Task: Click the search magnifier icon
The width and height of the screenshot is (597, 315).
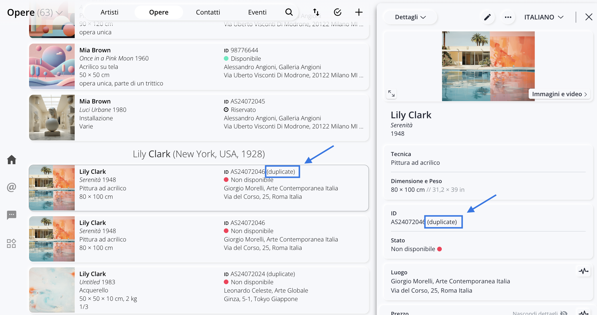Action: click(289, 12)
